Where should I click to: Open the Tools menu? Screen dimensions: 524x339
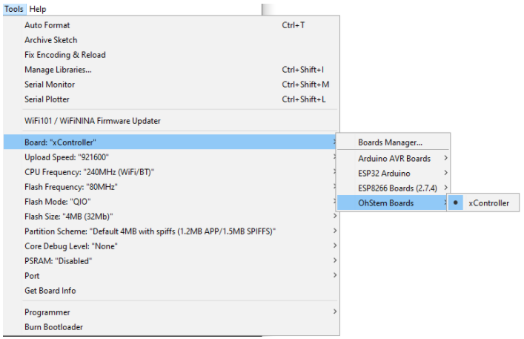pyautogui.click(x=13, y=9)
